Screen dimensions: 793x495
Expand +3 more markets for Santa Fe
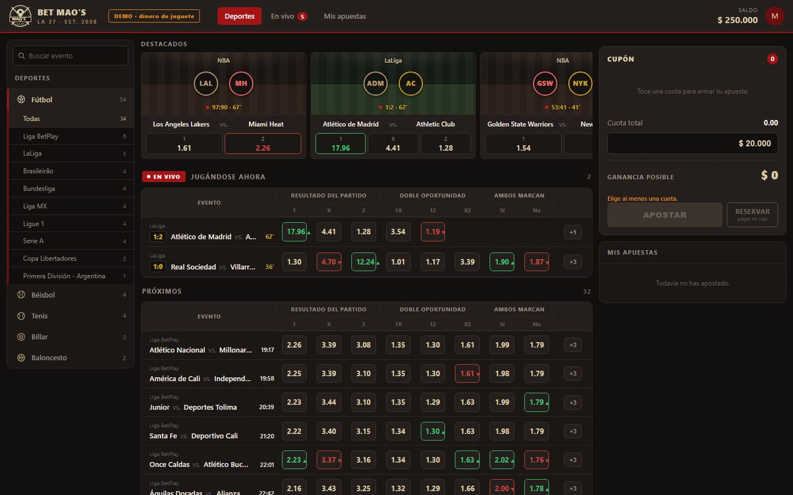click(x=573, y=431)
